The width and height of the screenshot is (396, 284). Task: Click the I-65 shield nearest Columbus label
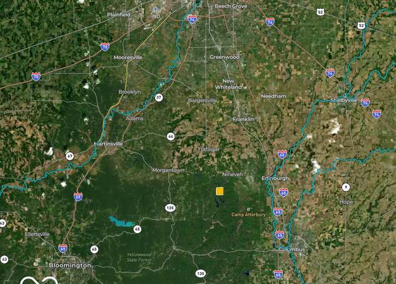click(x=279, y=235)
